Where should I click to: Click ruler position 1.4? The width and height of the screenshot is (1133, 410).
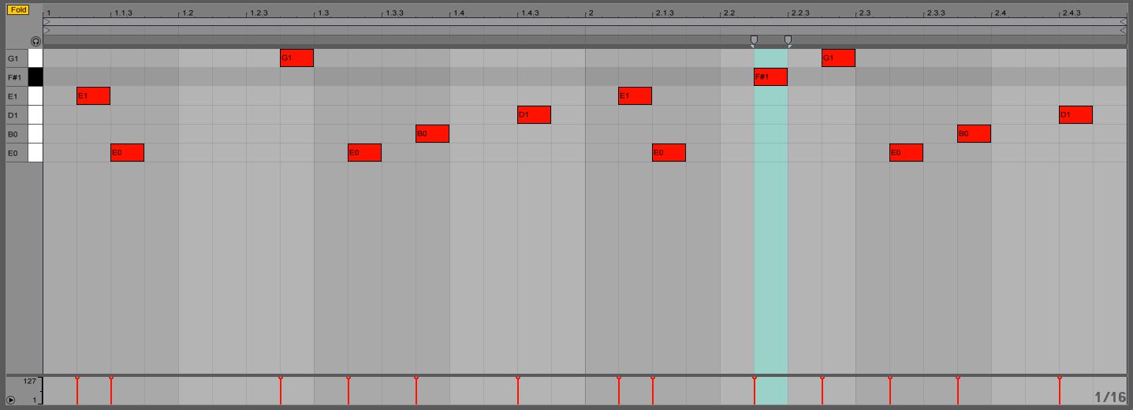[x=459, y=13]
